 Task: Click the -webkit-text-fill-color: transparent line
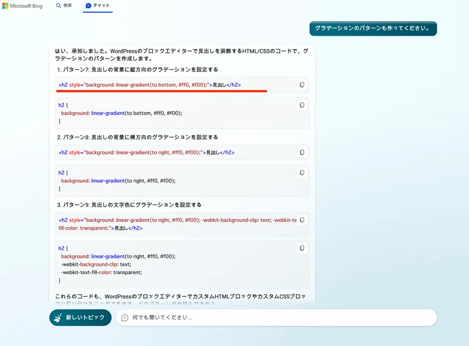tap(101, 272)
